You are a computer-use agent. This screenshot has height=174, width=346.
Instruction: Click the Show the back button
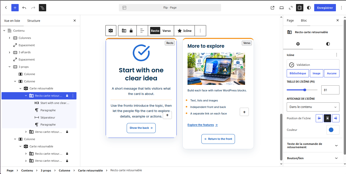pos(141,128)
